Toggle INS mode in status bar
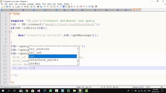 tap(162, 87)
